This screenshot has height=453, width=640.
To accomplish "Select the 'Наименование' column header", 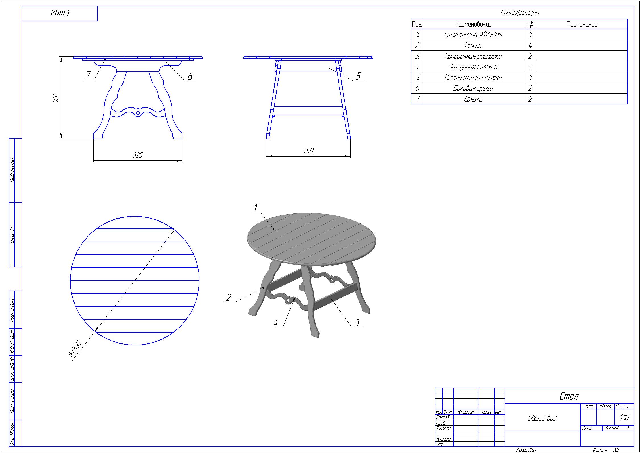I will [473, 24].
